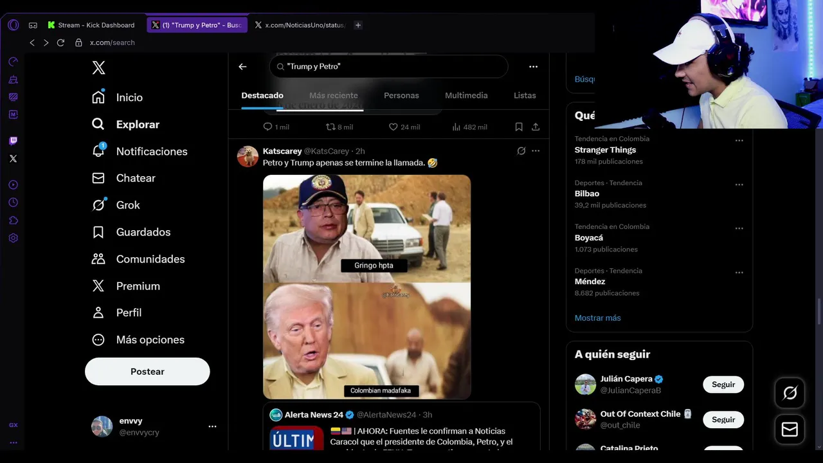Follow Julián Capera with Seguir button
The width and height of the screenshot is (823, 463).
click(723, 385)
